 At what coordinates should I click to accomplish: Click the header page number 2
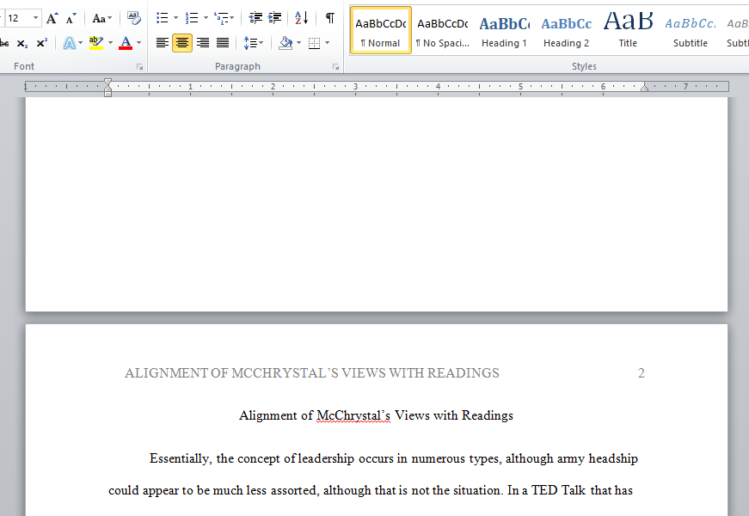tap(641, 373)
